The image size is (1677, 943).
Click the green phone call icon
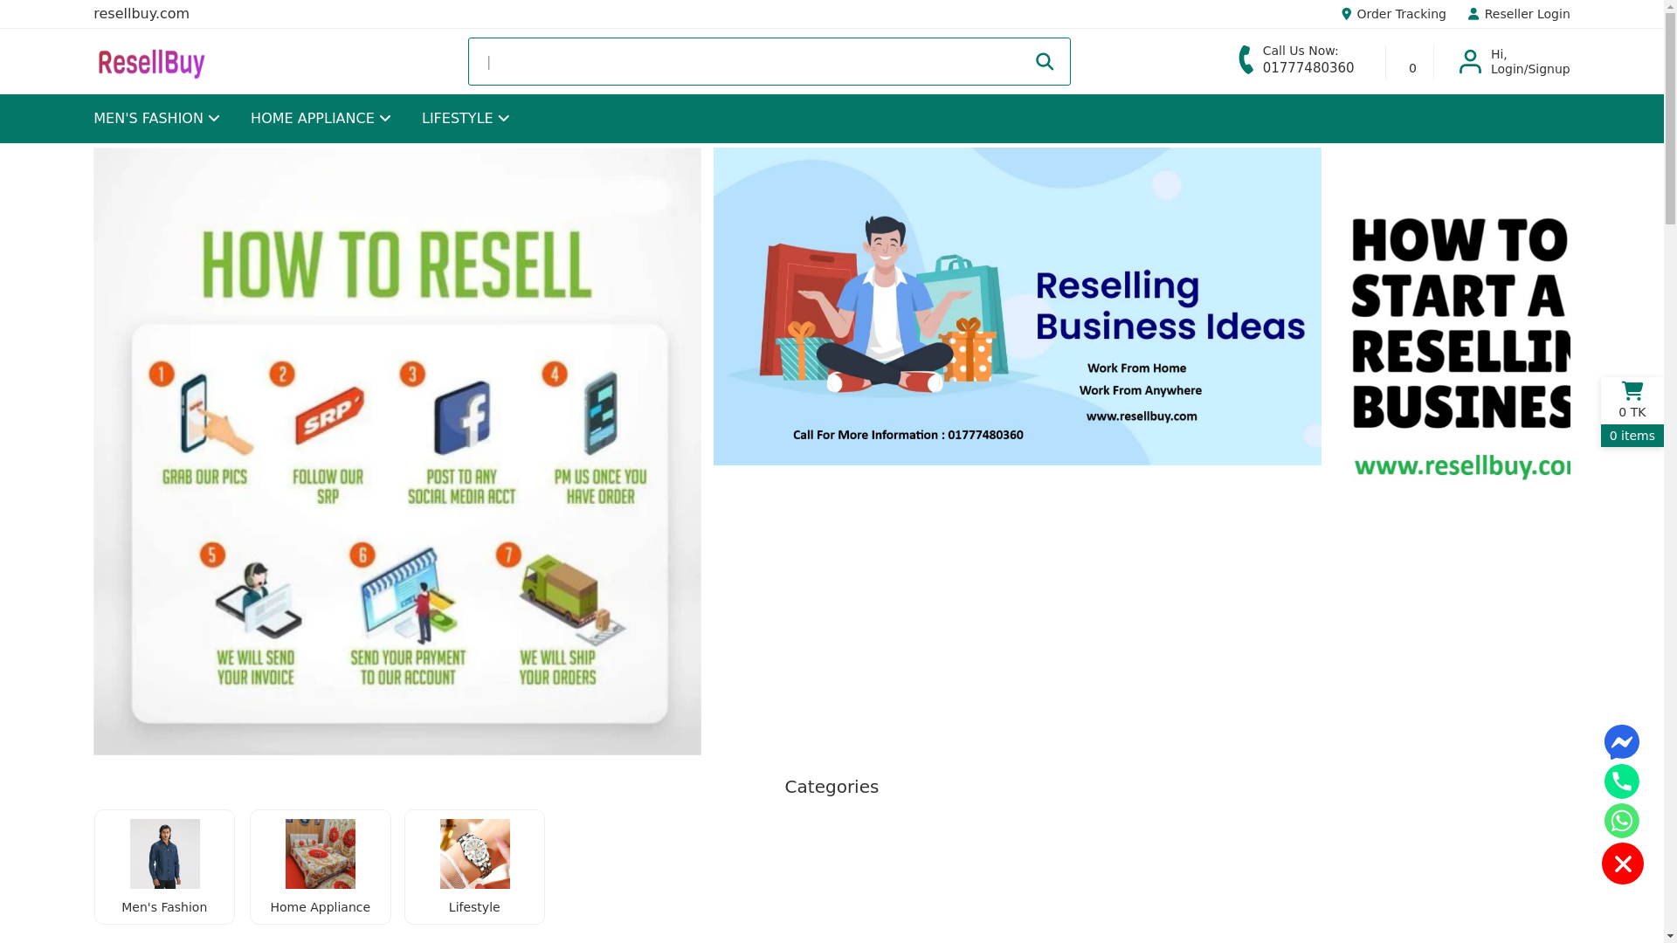[1622, 781]
